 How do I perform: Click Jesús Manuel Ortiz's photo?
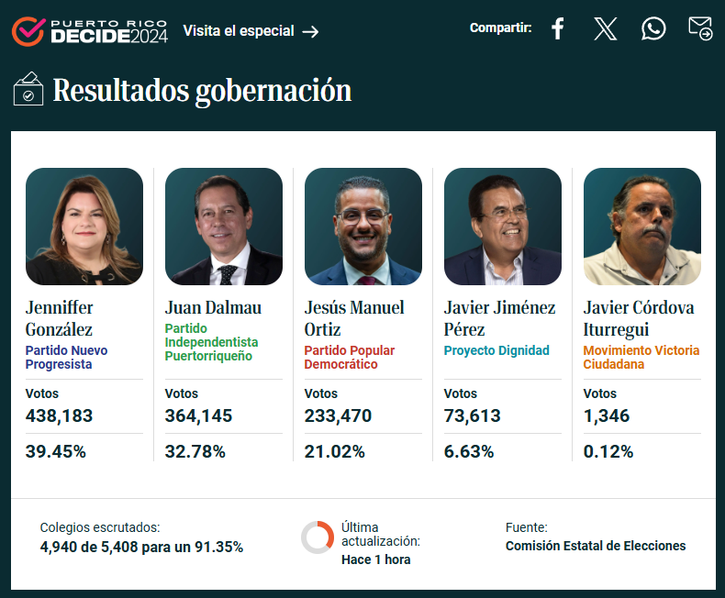pos(363,227)
